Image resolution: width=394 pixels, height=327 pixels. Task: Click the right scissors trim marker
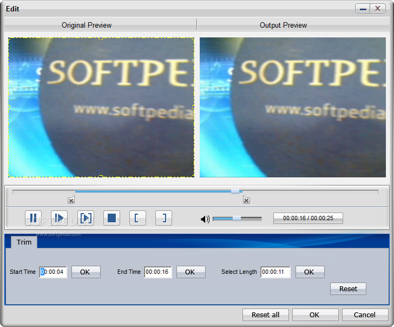coord(246,200)
